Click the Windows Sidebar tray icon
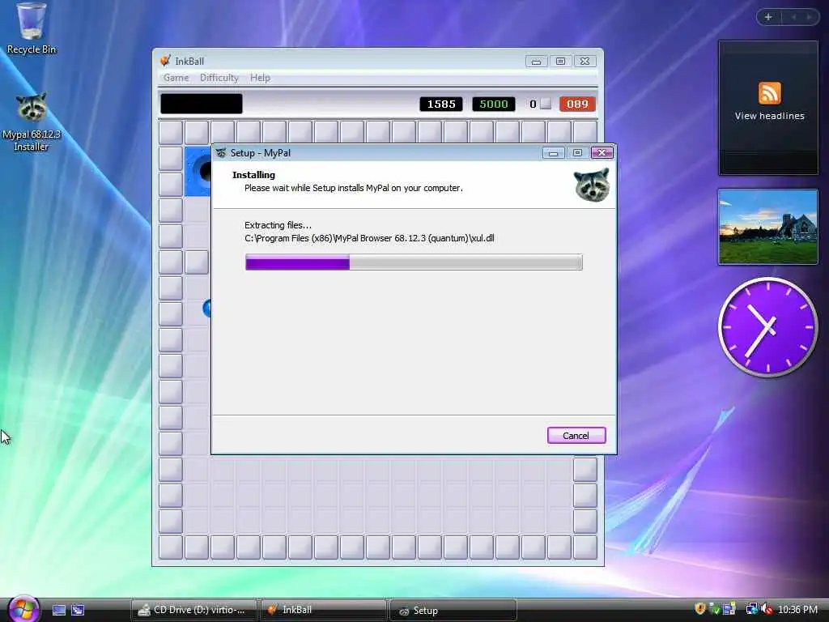Screen dimensions: 829x622 pyautogui.click(x=729, y=609)
